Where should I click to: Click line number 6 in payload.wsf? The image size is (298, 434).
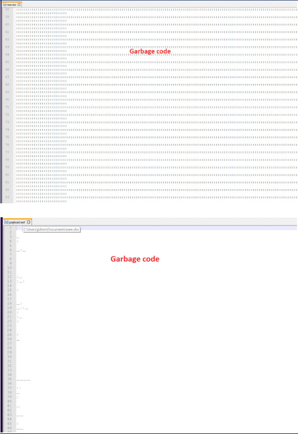coord(10,250)
